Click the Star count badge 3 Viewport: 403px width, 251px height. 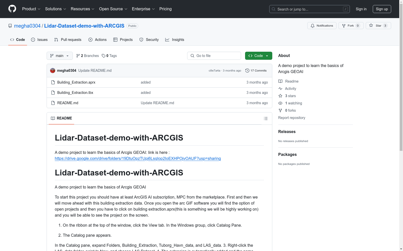point(385,26)
